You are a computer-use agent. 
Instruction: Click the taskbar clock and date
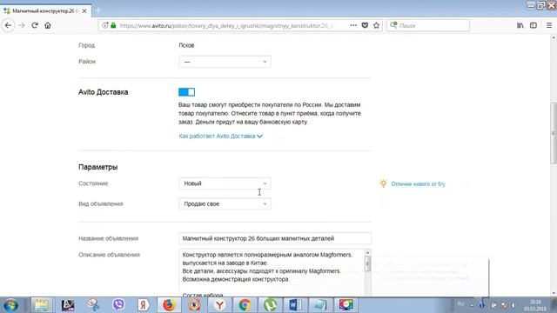click(535, 305)
